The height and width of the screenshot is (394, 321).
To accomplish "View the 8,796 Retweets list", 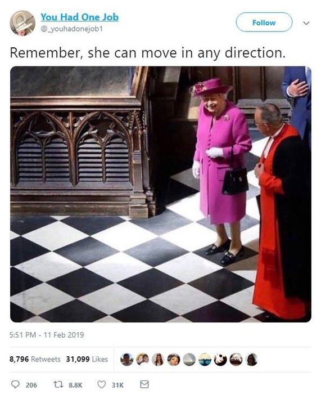I will [35, 359].
